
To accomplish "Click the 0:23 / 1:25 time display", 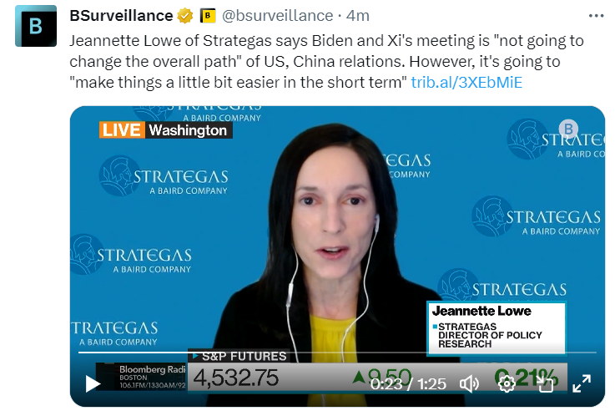I will click(408, 384).
